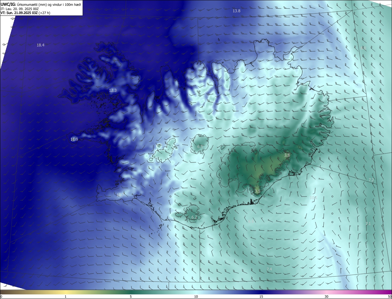Screen dimensions: 392x299
Task: Click the 7.4 value label on the map
Action: (x=269, y=269)
